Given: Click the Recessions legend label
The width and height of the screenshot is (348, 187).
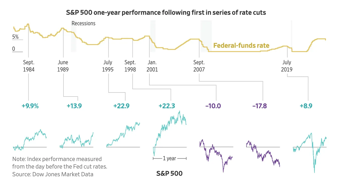Looking at the screenshot, I should 83,23.
